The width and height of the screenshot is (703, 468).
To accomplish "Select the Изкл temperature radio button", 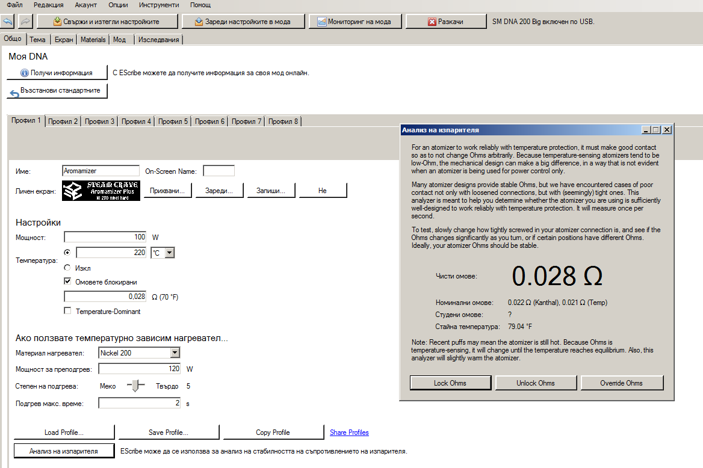I will pyautogui.click(x=67, y=268).
